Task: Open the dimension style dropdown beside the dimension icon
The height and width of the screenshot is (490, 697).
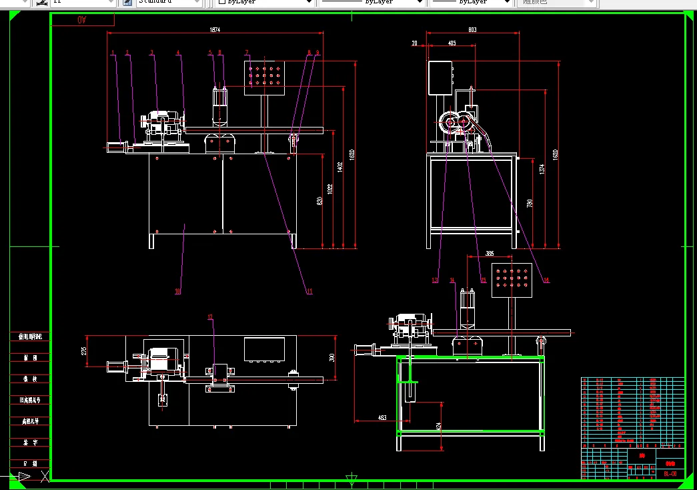Action: pos(83,2)
